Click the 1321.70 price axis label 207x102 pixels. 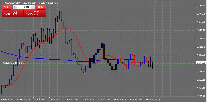click(x=201, y=47)
